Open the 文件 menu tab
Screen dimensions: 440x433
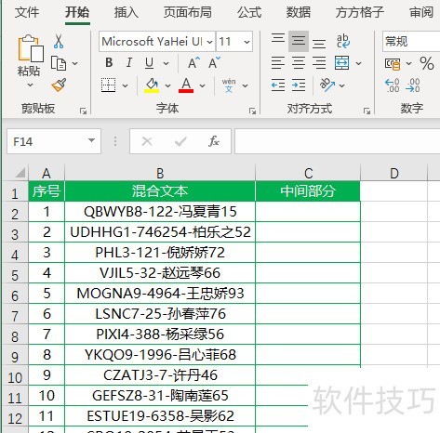click(x=27, y=12)
